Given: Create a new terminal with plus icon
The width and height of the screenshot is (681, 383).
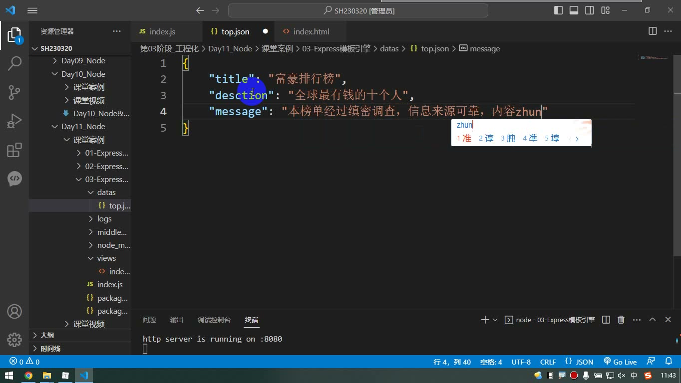Looking at the screenshot, I should click(485, 320).
